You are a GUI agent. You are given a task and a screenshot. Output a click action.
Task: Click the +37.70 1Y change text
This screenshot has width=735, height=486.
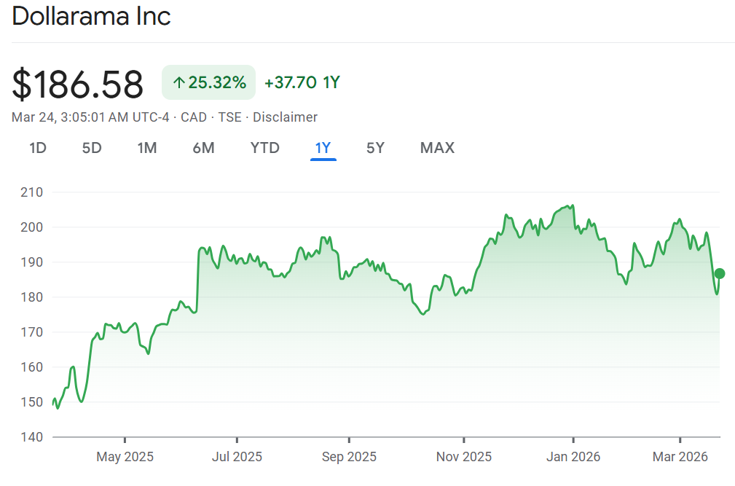tap(302, 83)
